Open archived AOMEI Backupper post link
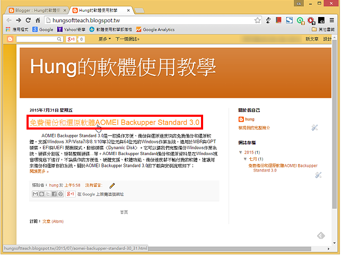Screen dimensions: 341x257 coord(283,168)
